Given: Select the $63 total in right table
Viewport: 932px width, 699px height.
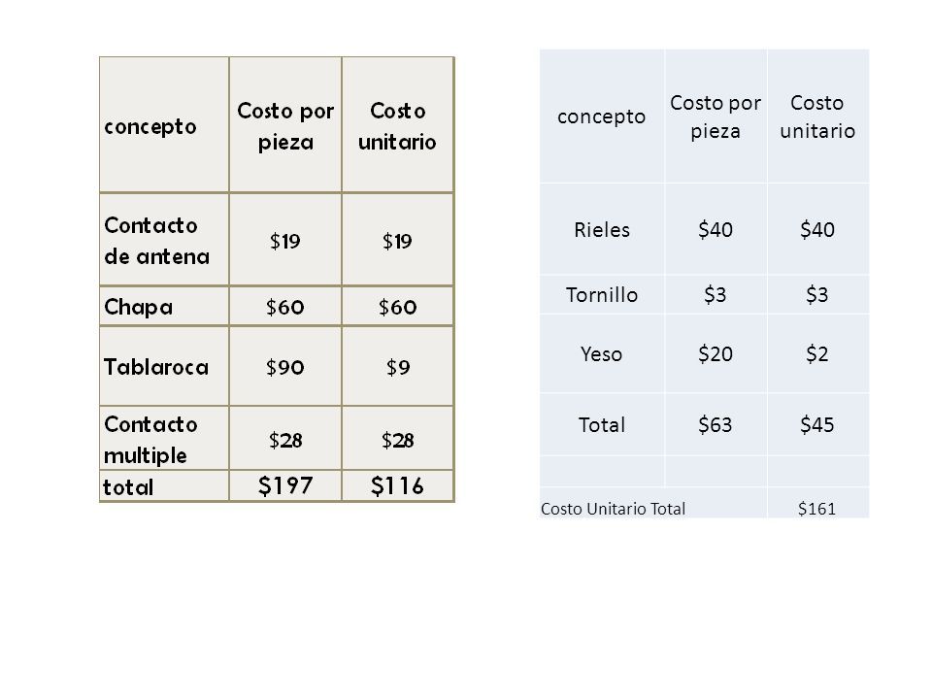Looking at the screenshot, I should tap(716, 424).
